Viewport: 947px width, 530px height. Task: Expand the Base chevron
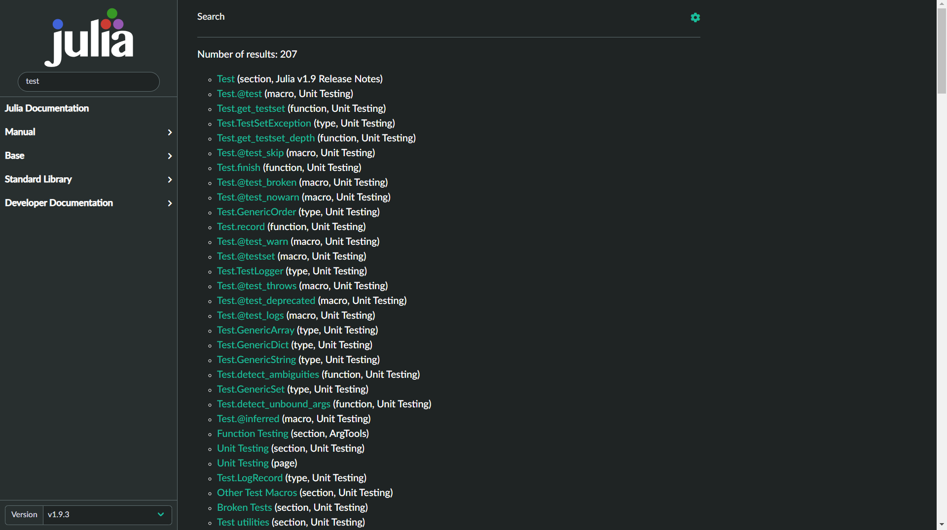coord(170,156)
